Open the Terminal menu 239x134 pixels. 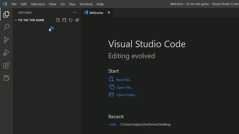point(86,4)
